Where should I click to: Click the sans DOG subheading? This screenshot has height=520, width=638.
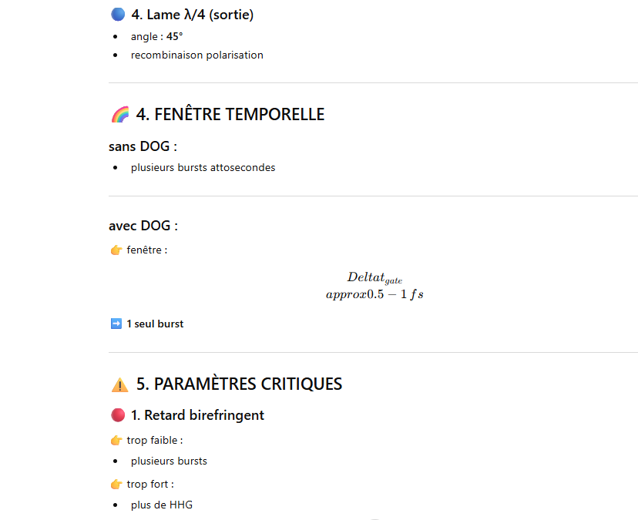coord(143,146)
